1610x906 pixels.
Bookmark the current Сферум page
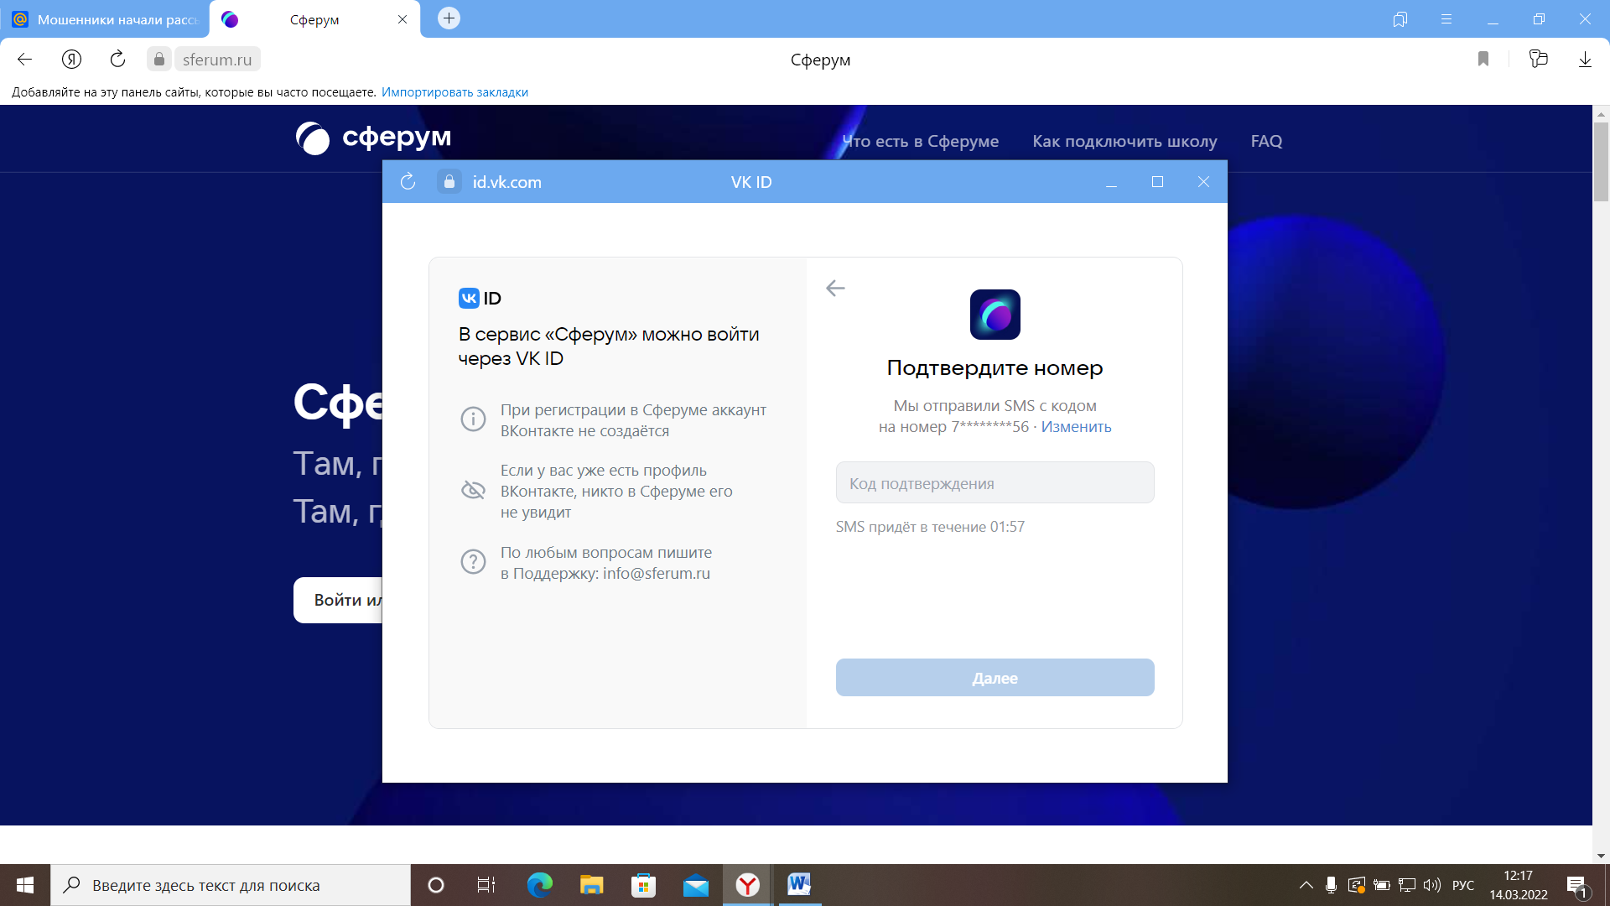(1483, 59)
